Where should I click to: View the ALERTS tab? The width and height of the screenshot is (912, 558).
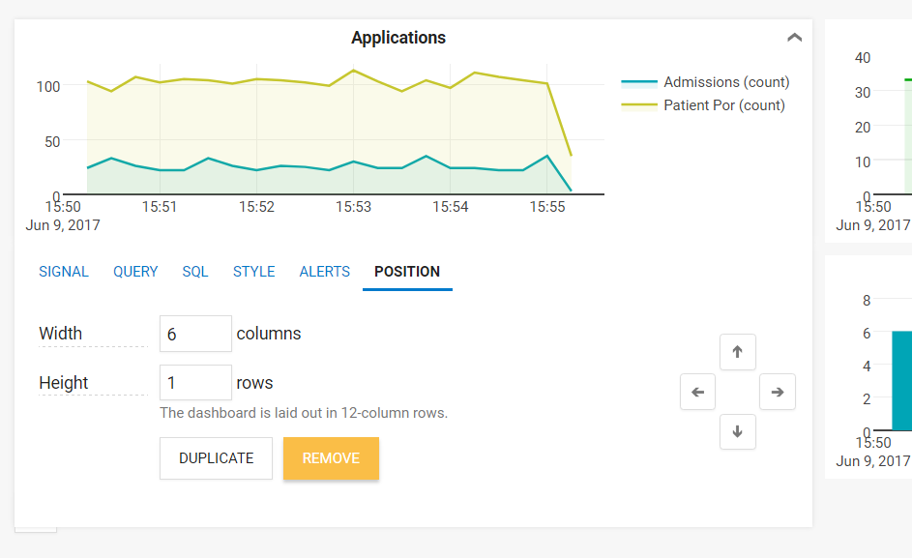coord(324,272)
